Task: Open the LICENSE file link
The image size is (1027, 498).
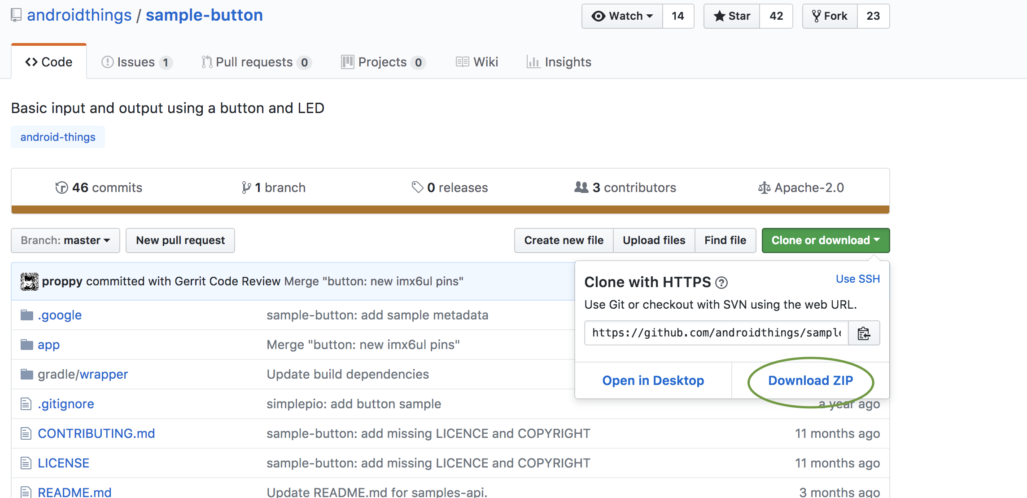Action: click(63, 463)
